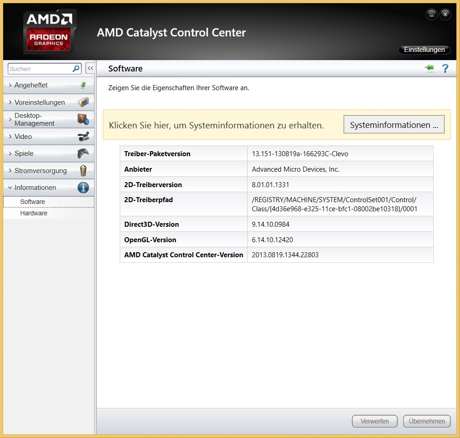Open the Voreinstellungen menu item
Viewport: 460px width, 438px height.
click(49, 102)
